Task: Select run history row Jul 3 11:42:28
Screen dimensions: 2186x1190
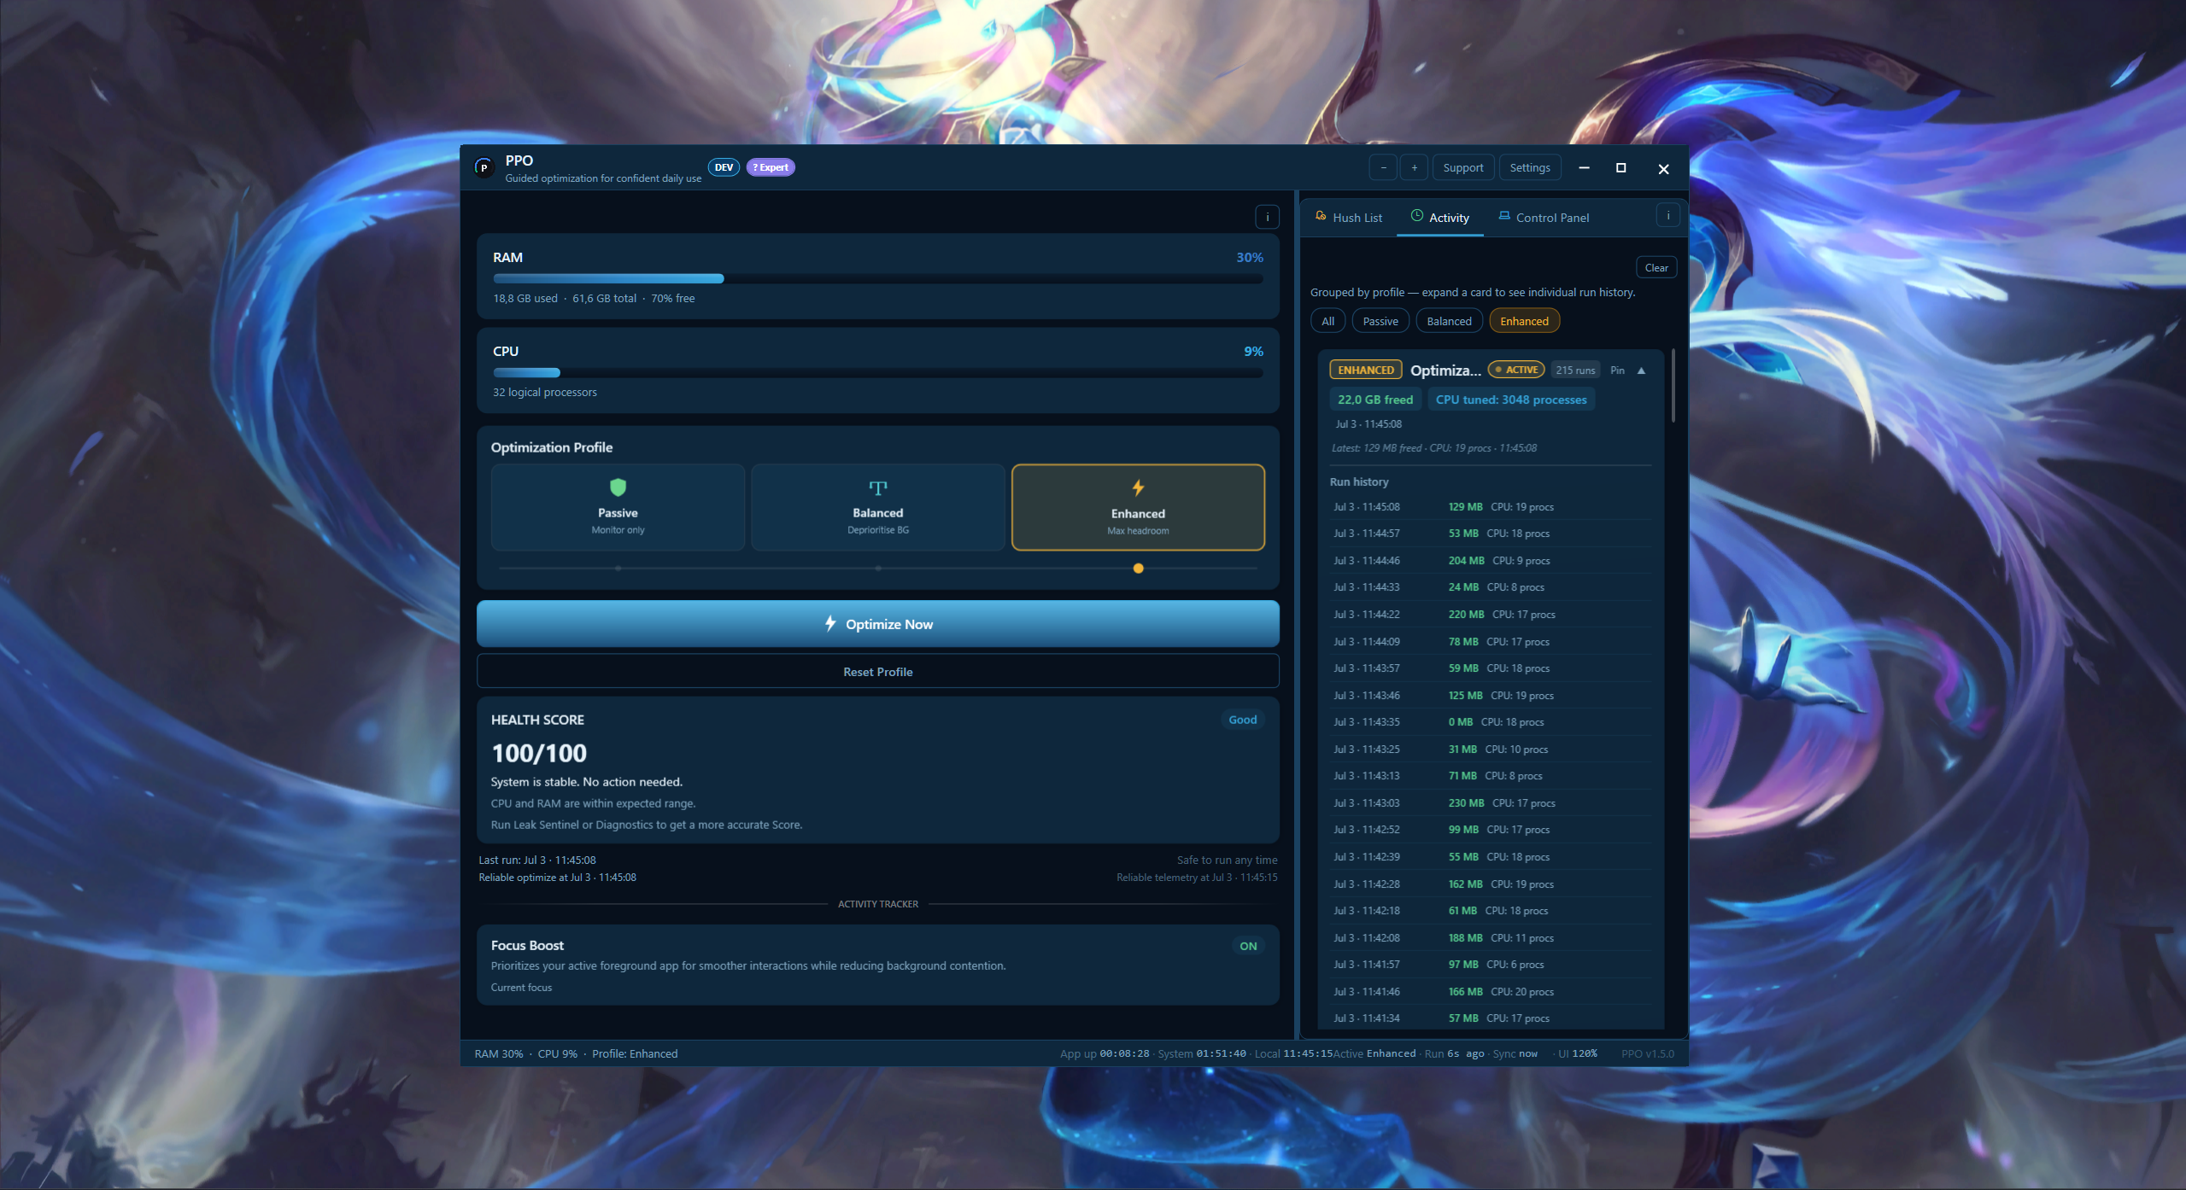Action: coord(1490,884)
